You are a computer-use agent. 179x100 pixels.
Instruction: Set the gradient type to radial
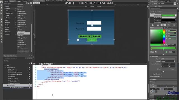153,52
